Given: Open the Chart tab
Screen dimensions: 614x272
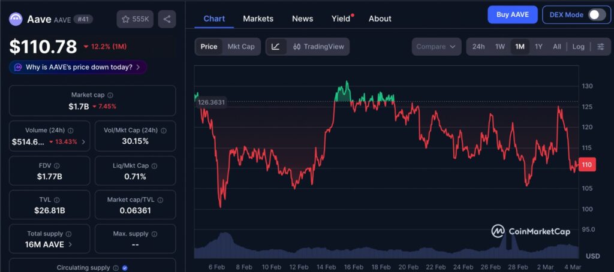Looking at the screenshot, I should pyautogui.click(x=214, y=19).
